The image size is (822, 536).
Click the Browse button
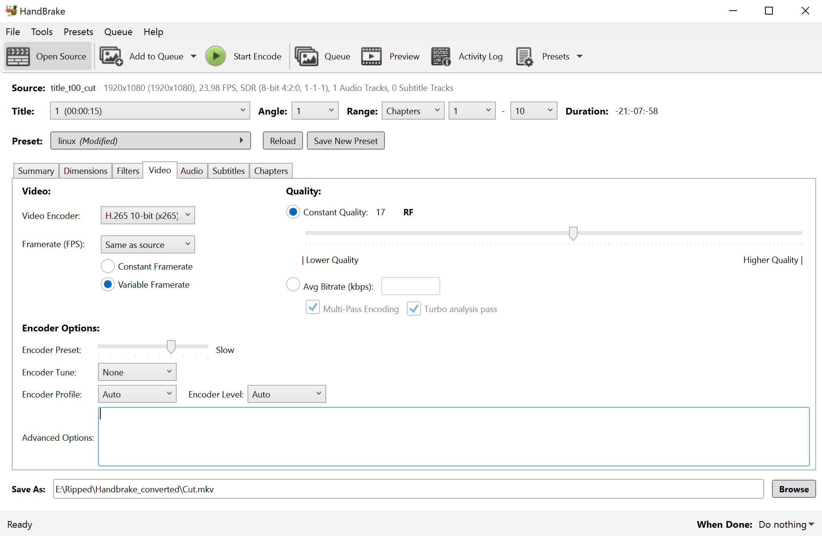(x=793, y=489)
